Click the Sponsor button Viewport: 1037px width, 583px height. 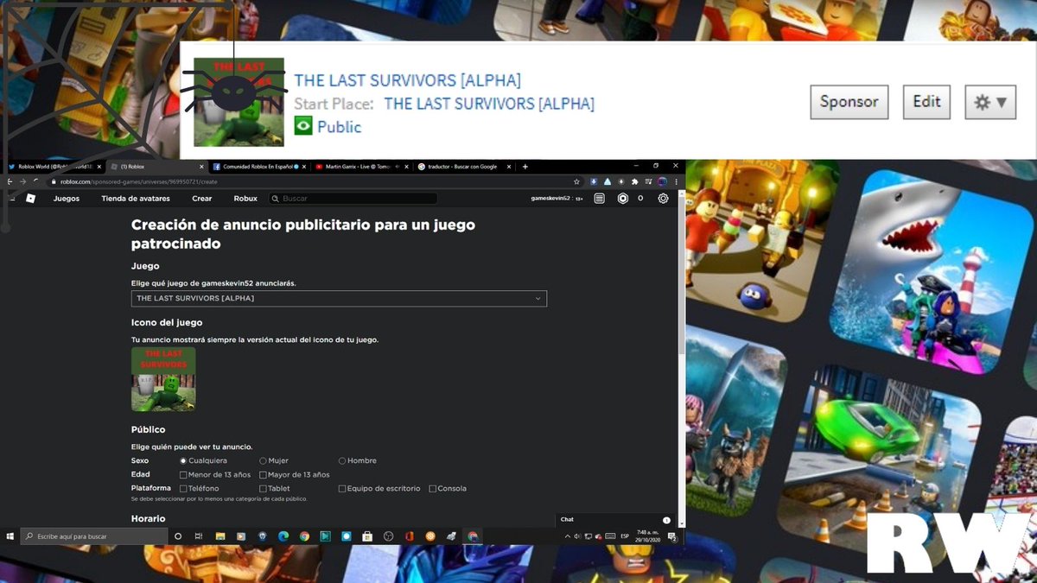click(849, 102)
